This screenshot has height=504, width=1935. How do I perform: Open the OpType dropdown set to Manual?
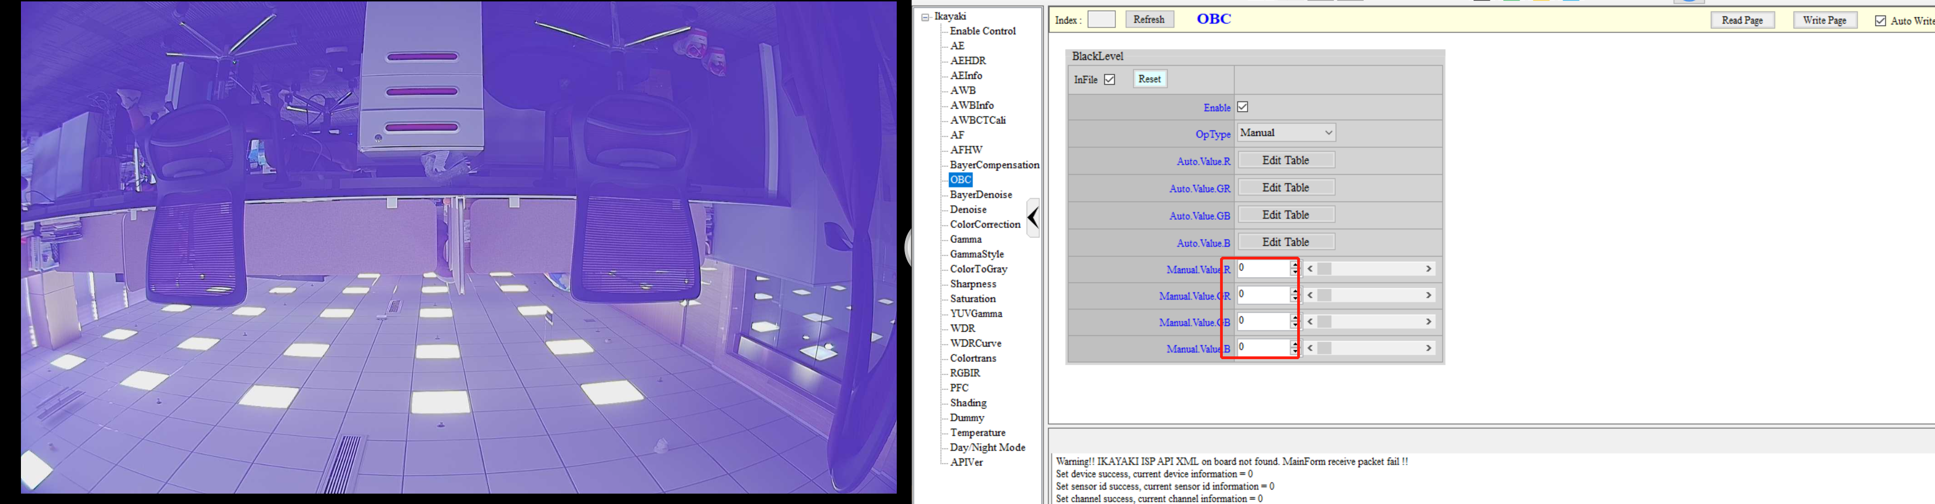click(1286, 133)
